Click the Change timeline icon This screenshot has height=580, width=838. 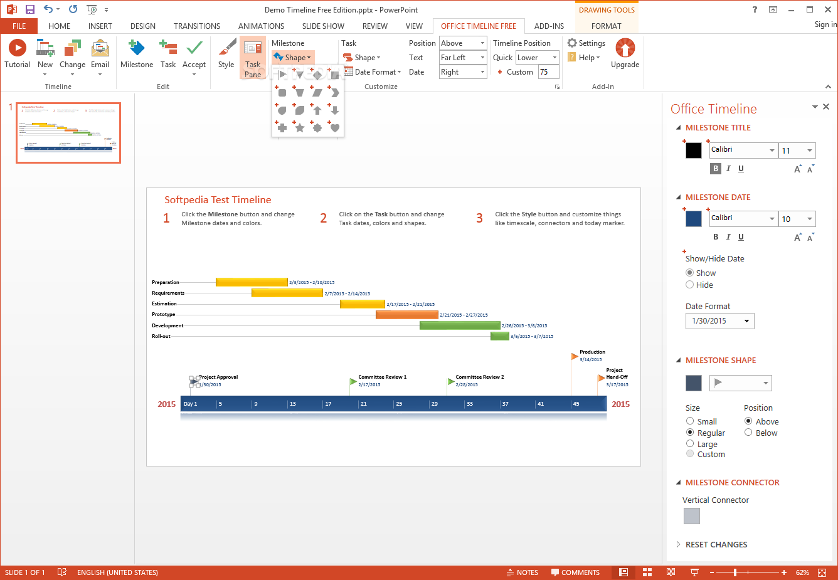[x=73, y=49]
